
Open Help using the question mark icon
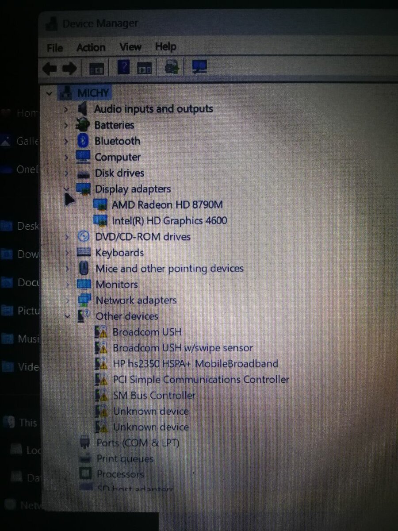pos(123,66)
